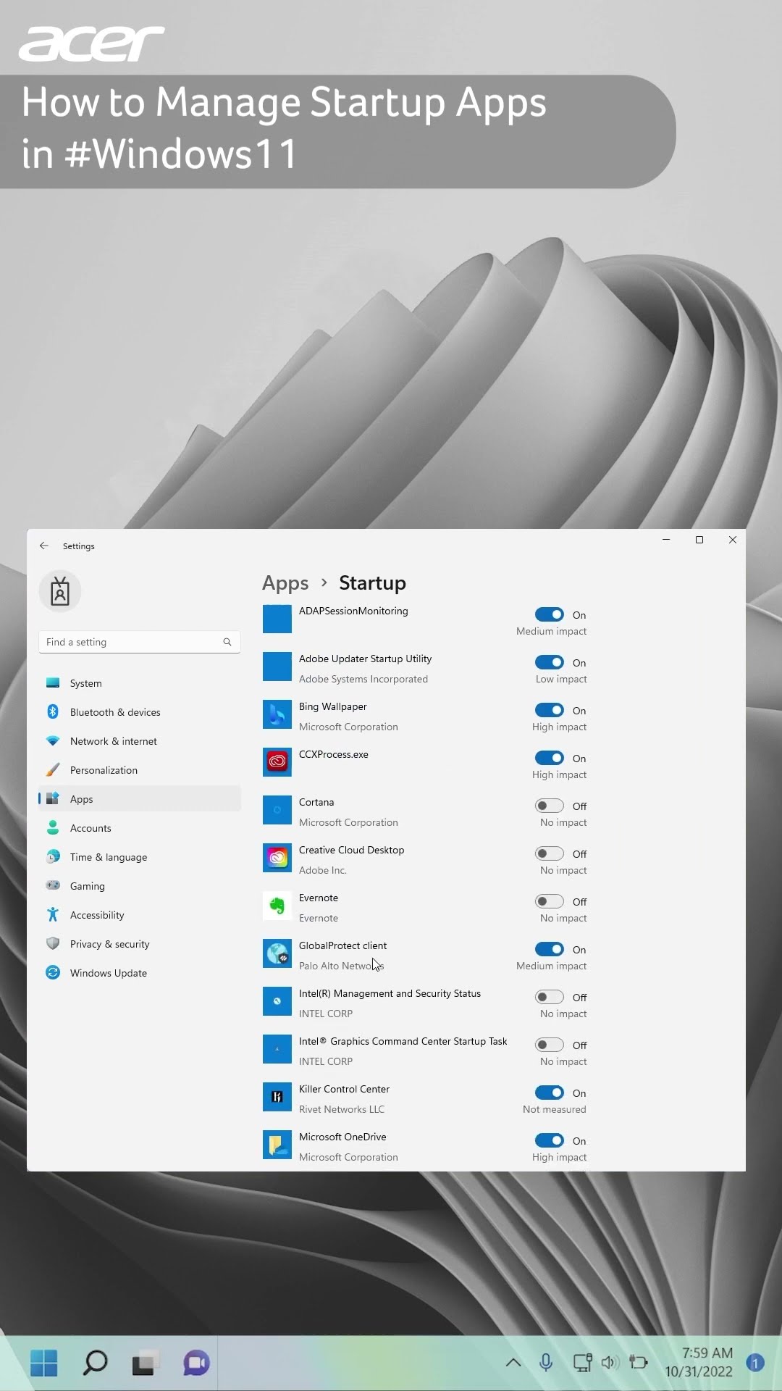Image resolution: width=782 pixels, height=1391 pixels.
Task: Select Apps in the sidebar
Action: click(x=139, y=799)
